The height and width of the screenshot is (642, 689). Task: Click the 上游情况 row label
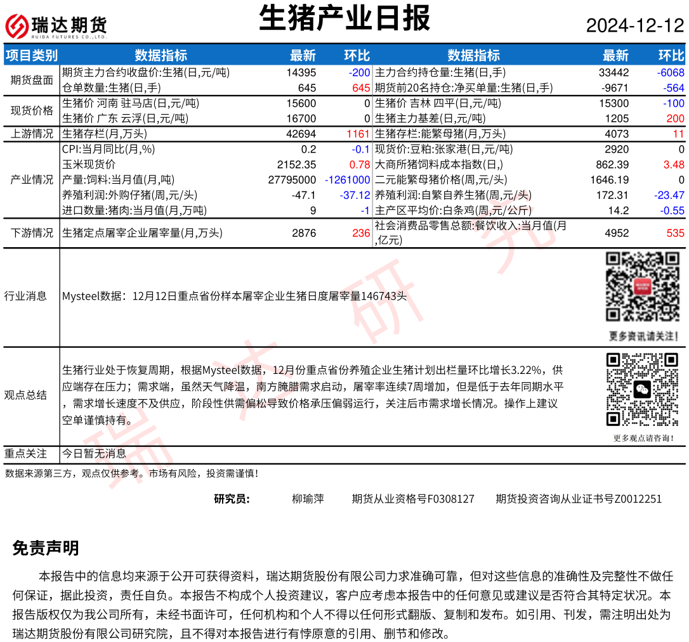[x=31, y=134]
